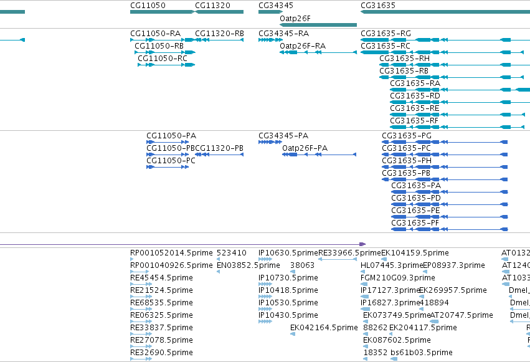Click transcript CG31635-RE
This screenshot has height=362, width=530.
pos(457,115)
